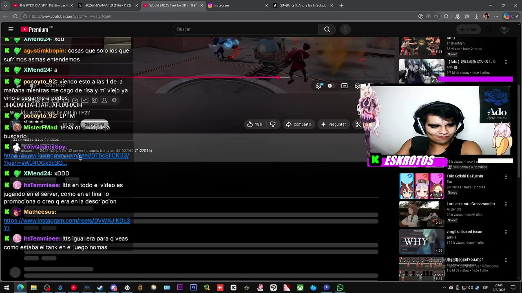Image resolution: width=522 pixels, height=293 pixels.
Task: Open the Teio Golshi Bakushin thumbnail
Action: (421, 186)
